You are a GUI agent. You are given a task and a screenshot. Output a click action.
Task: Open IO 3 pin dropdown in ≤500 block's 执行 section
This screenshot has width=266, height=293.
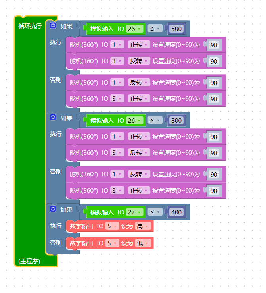117,61
